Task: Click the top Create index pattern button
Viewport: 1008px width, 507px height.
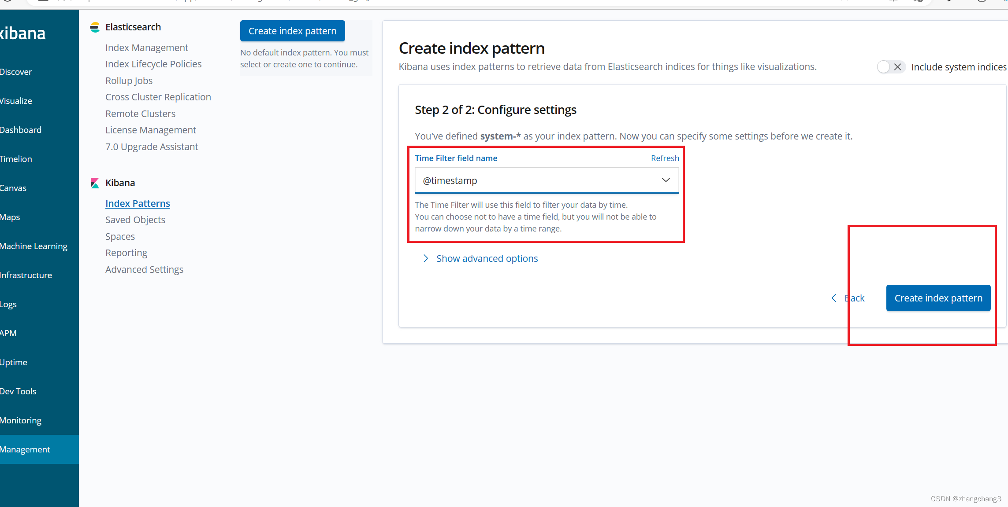Action: coord(293,31)
